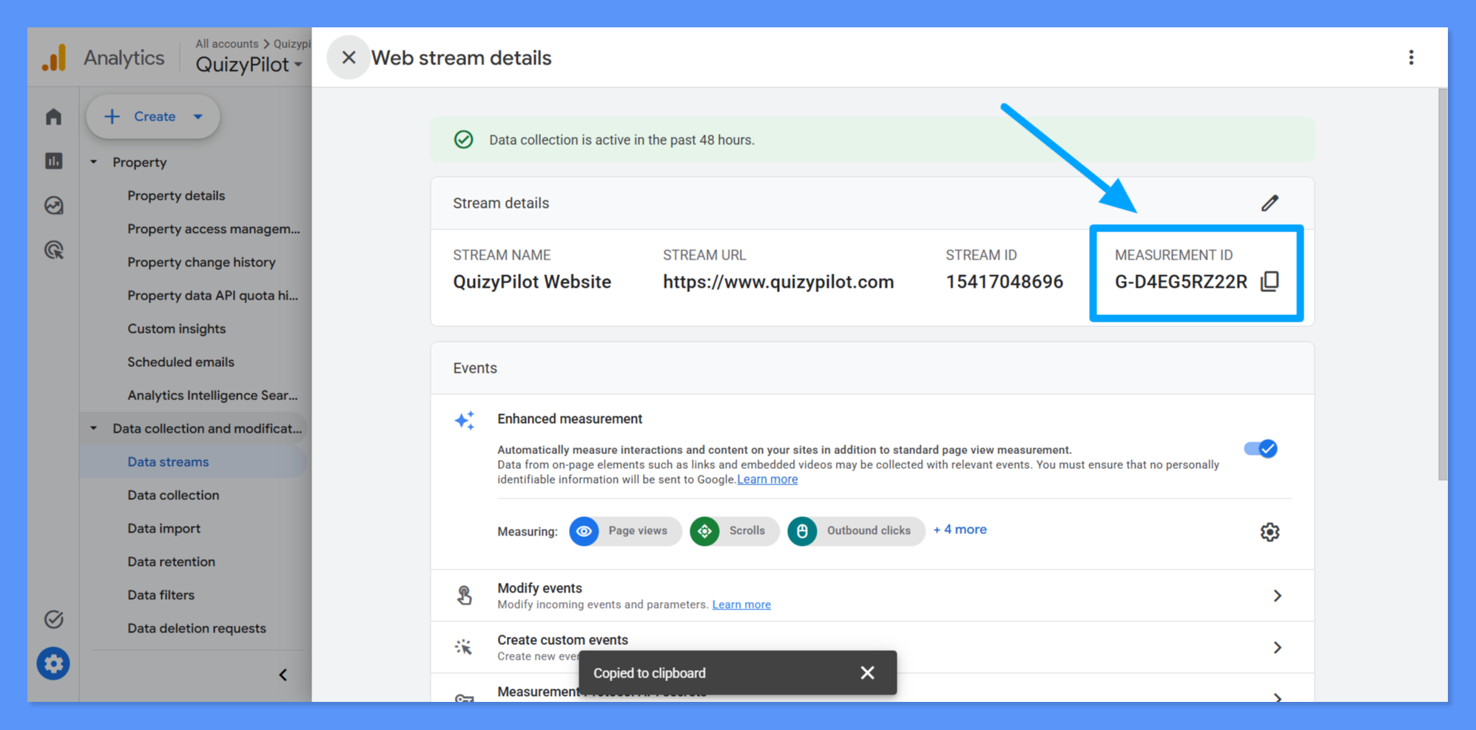This screenshot has height=730, width=1476.
Task: Open the Create dropdown button
Action: (153, 117)
